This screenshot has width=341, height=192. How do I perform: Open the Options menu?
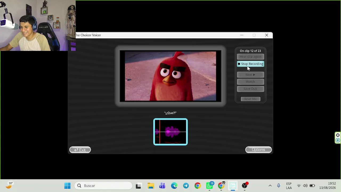coord(258,150)
